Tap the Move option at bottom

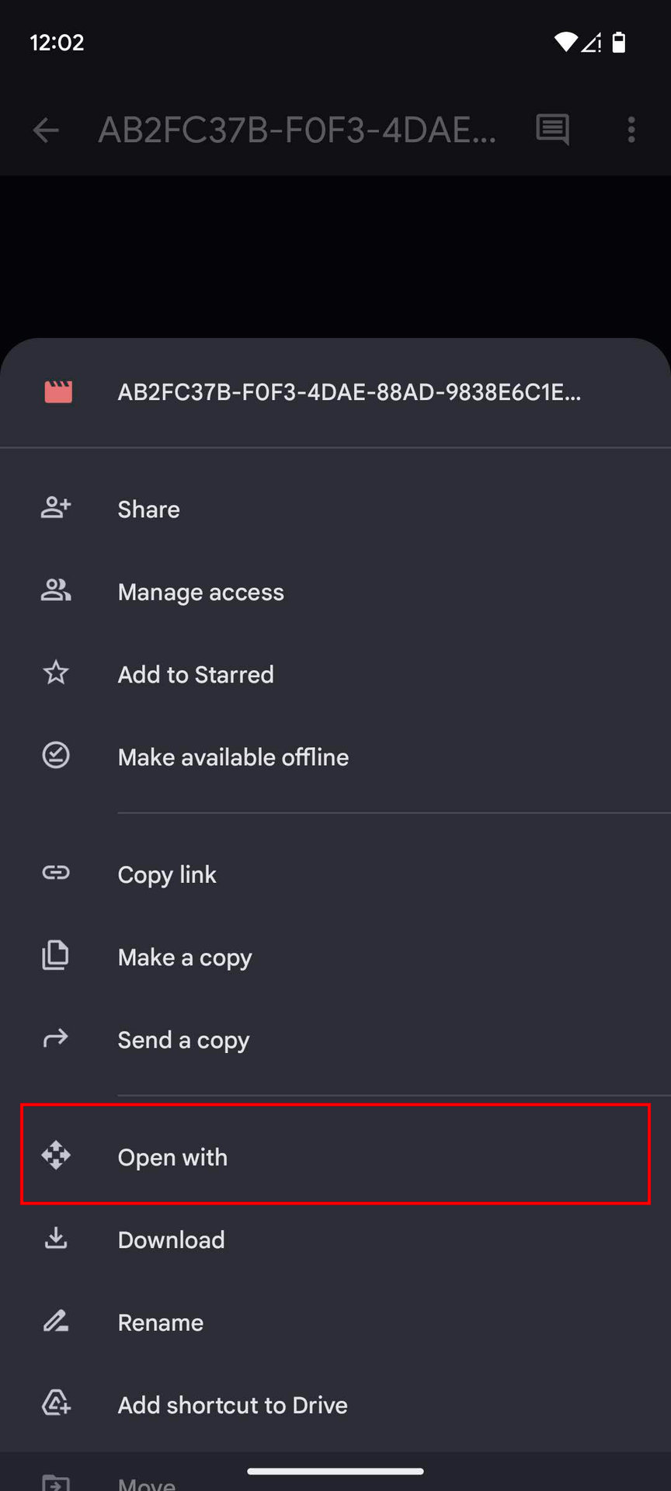coord(146,1482)
